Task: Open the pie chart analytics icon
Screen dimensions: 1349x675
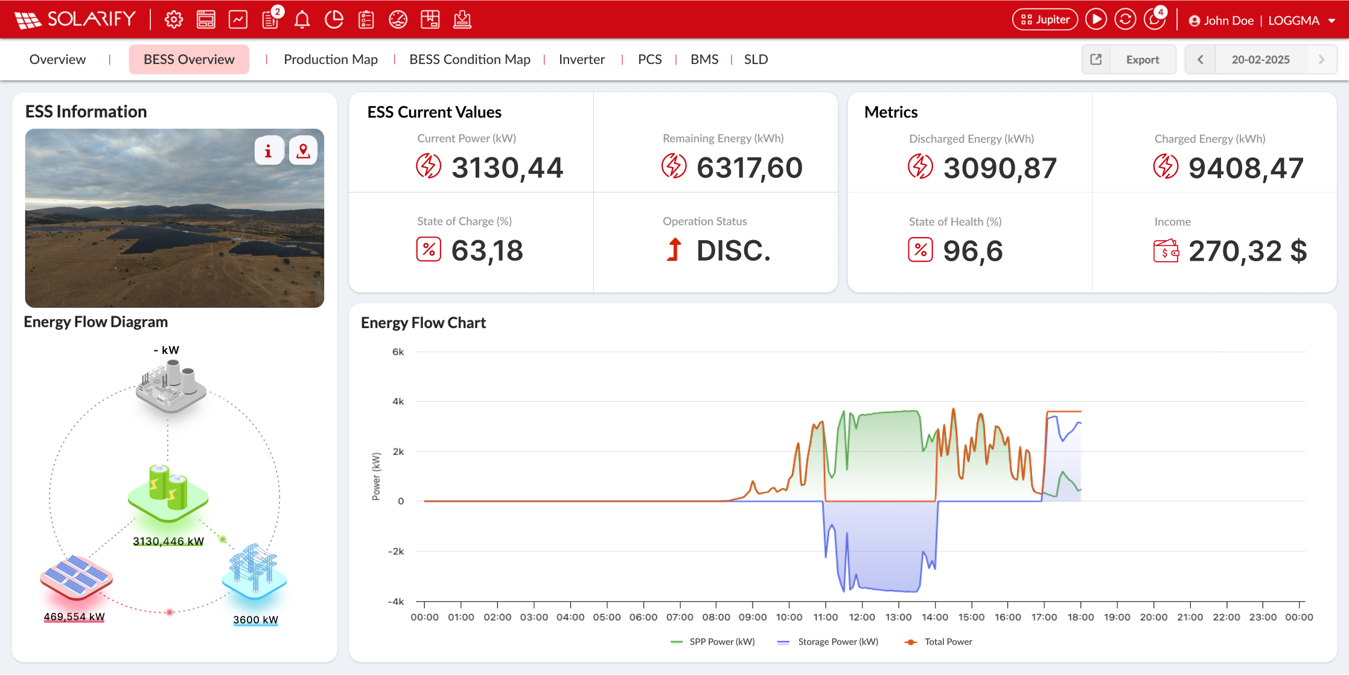Action: pos(334,20)
